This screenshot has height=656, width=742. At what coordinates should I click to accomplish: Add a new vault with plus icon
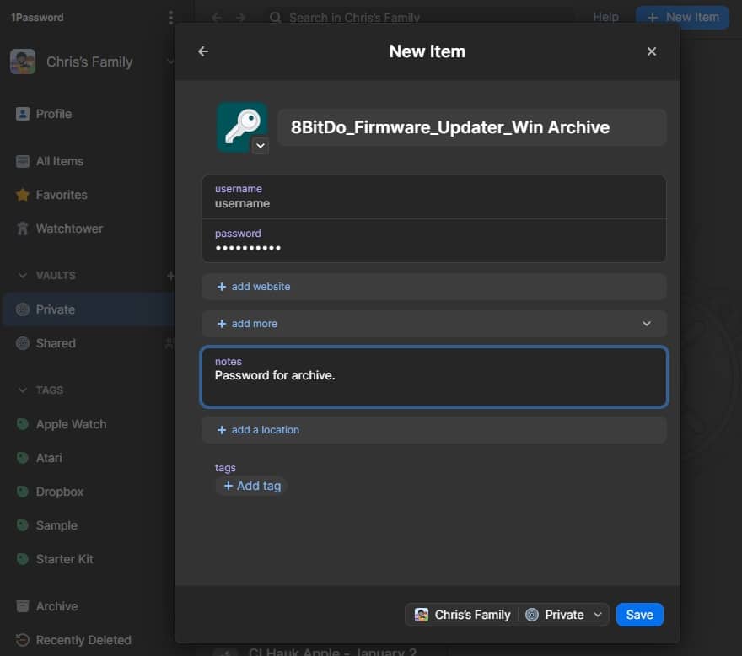pyautogui.click(x=170, y=276)
